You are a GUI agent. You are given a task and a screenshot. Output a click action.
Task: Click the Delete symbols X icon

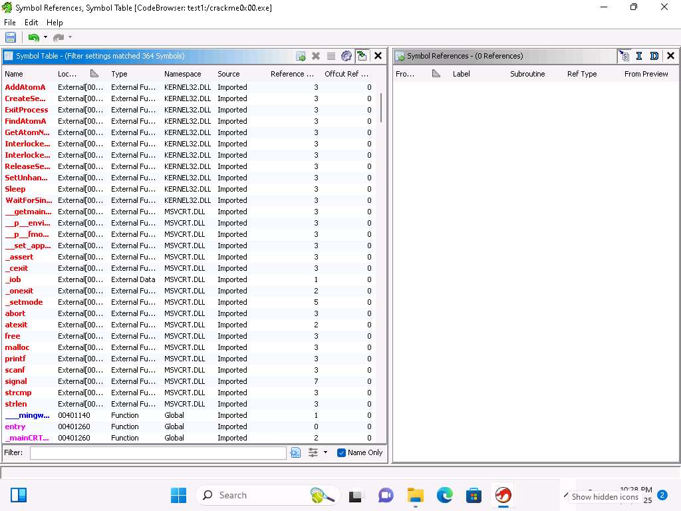coord(316,56)
